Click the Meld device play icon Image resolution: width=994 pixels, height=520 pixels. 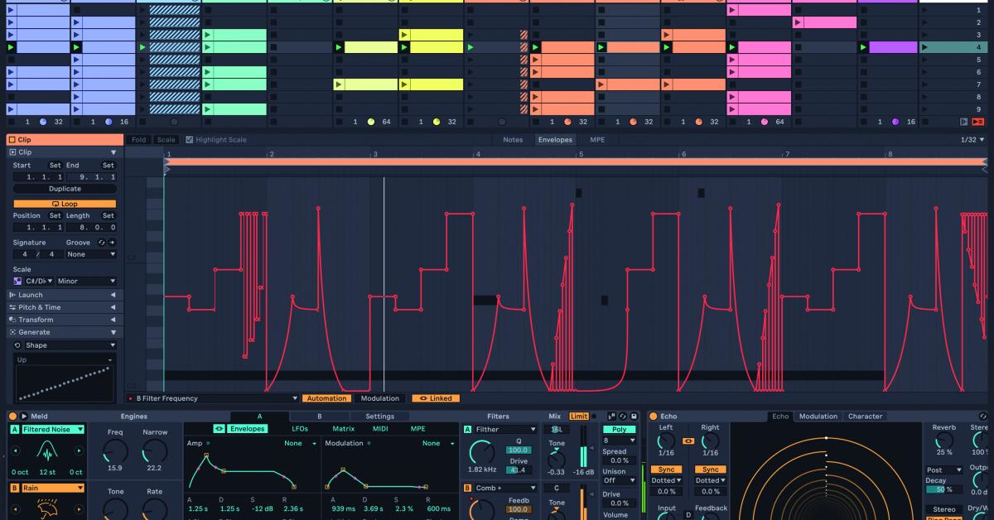24,416
